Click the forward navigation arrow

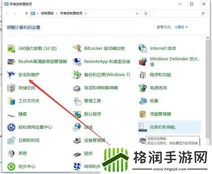[15, 13]
